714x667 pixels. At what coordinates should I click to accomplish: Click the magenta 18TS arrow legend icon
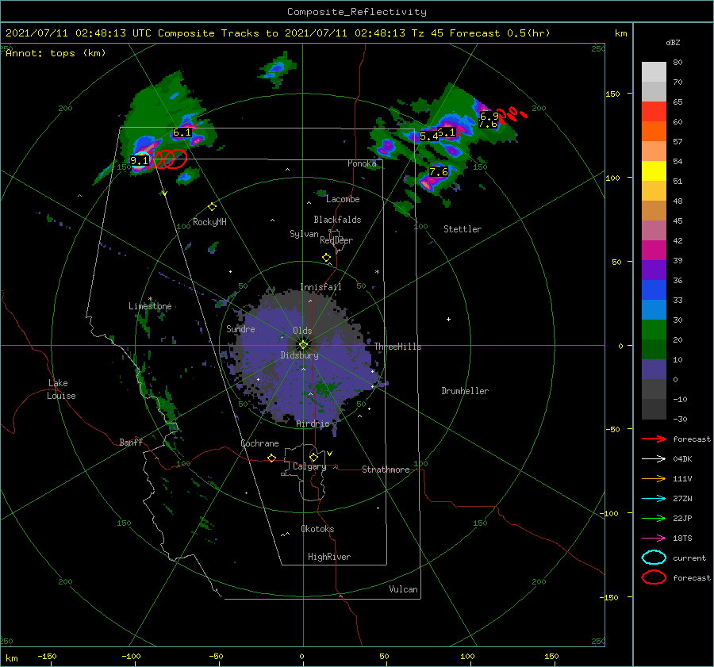pos(654,539)
